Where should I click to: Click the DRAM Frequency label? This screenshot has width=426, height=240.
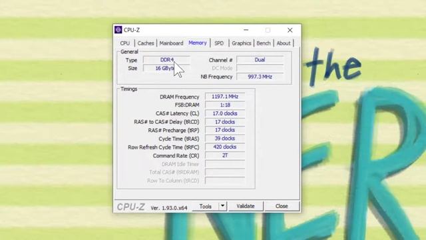[x=179, y=97]
